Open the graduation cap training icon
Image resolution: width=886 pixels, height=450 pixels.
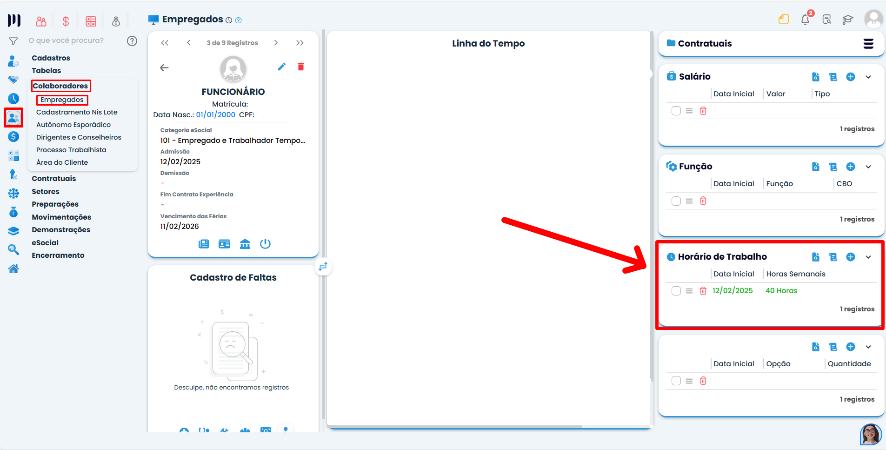[848, 19]
